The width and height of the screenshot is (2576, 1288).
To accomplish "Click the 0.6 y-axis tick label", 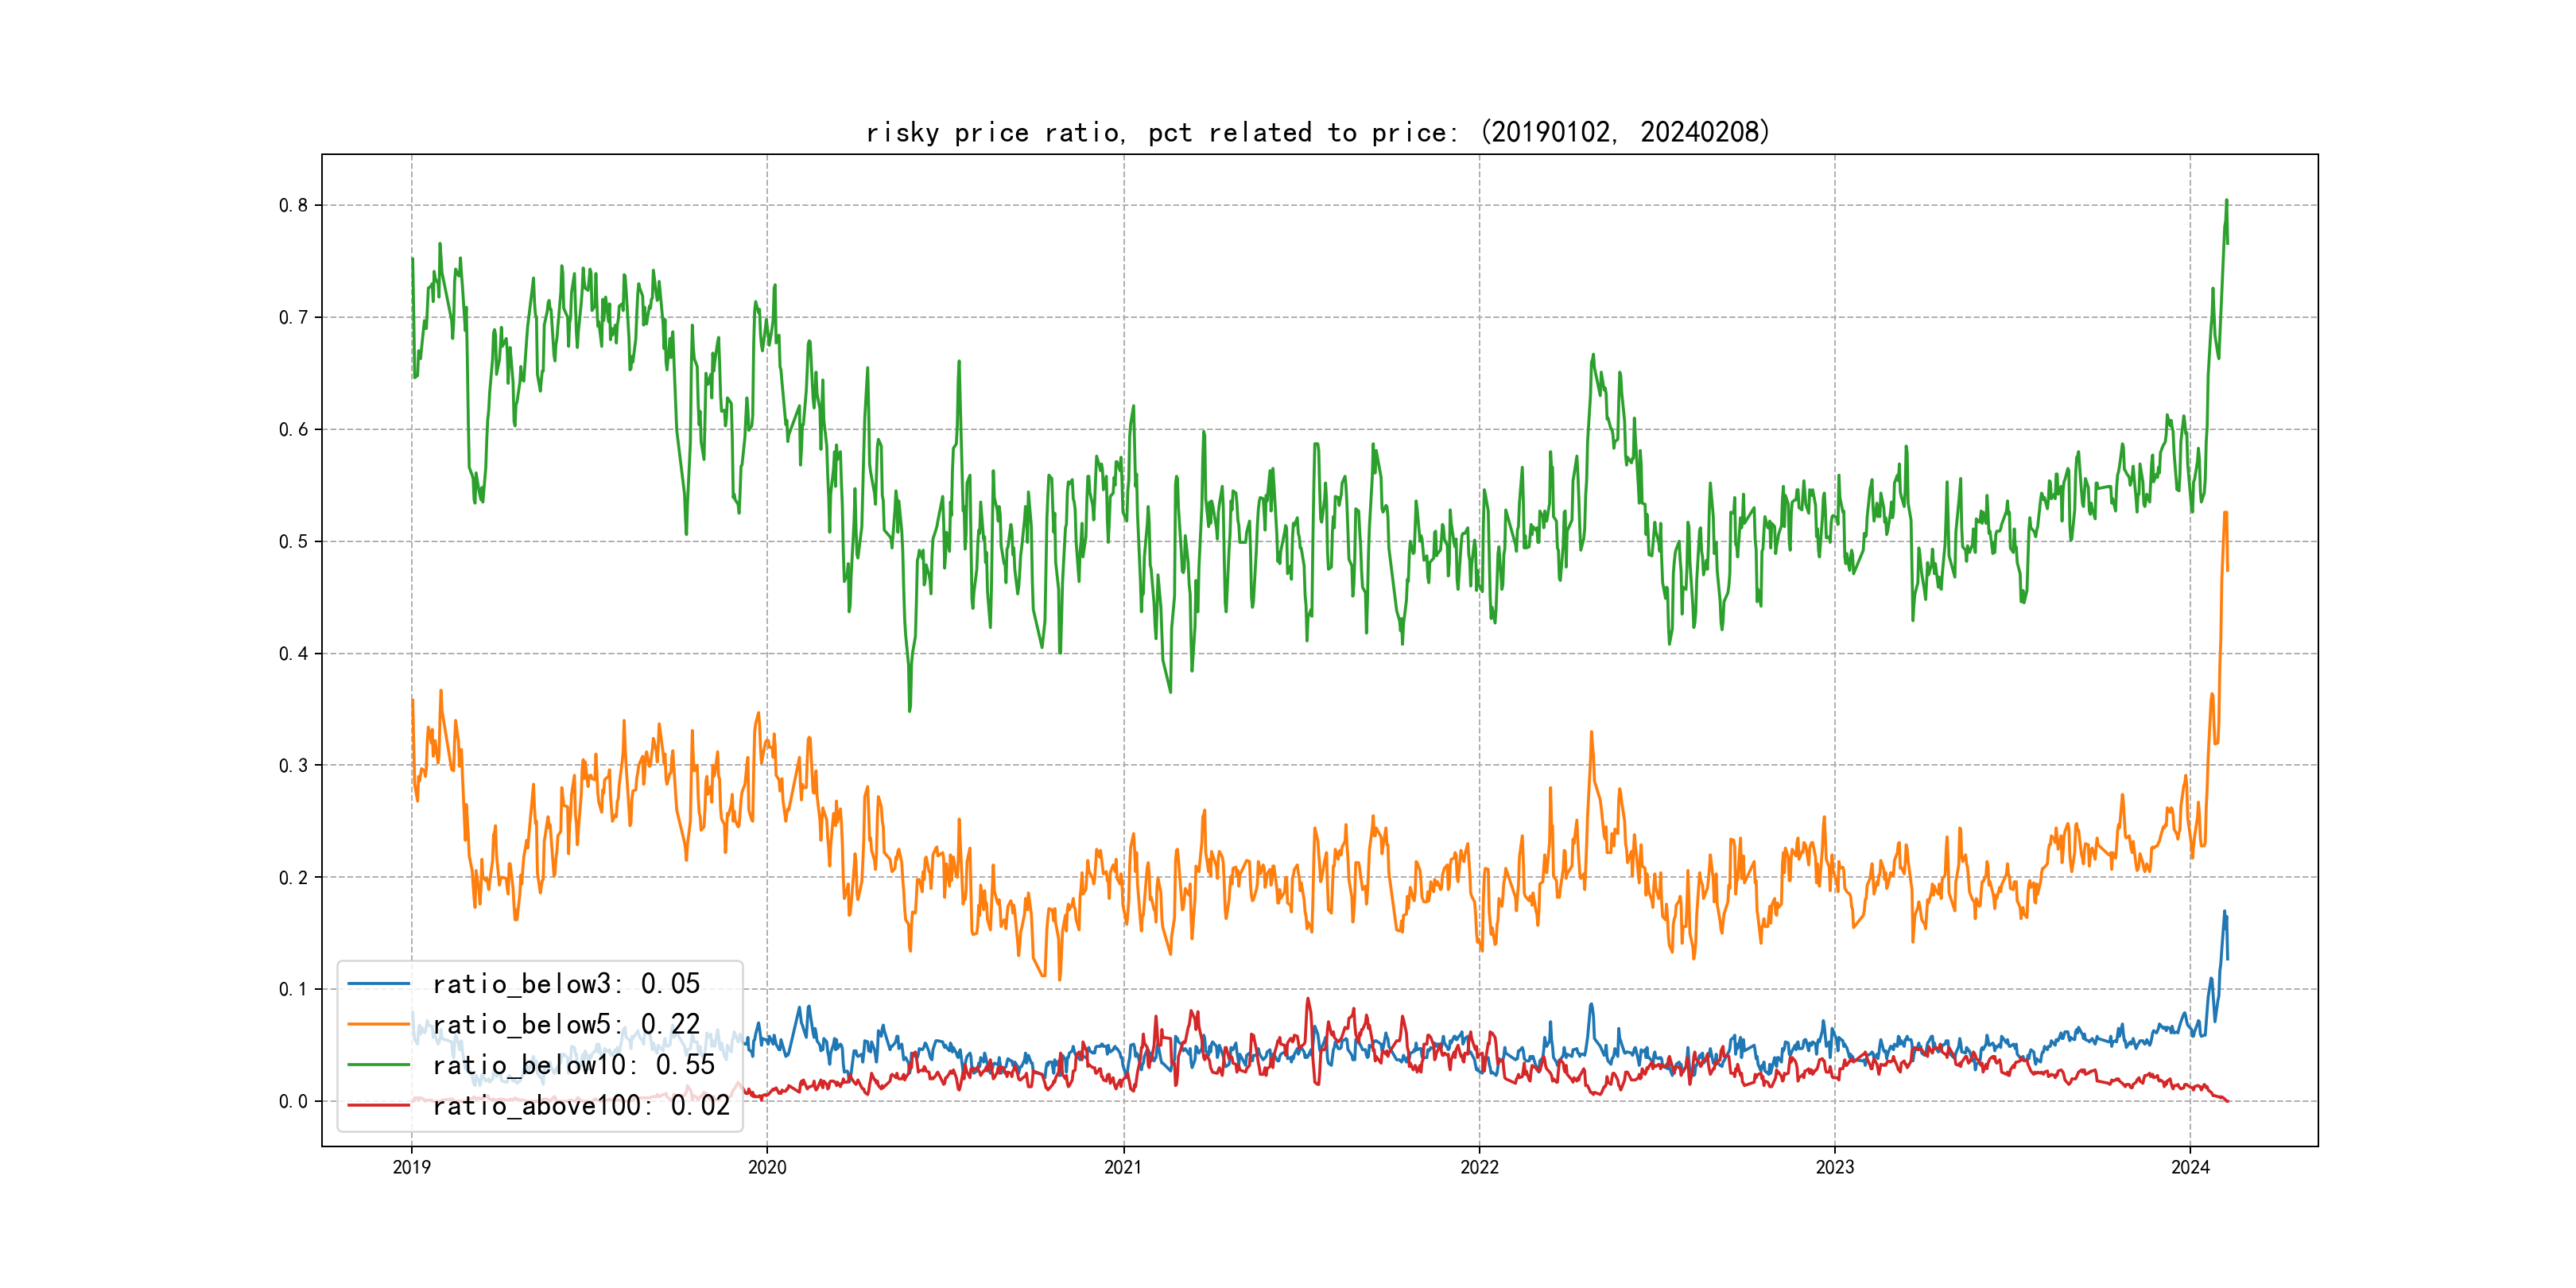I will pos(293,429).
